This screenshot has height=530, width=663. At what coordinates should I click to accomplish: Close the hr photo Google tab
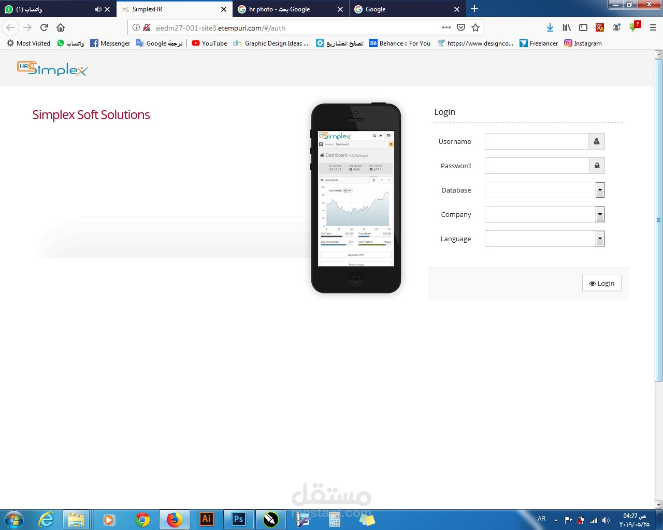[x=340, y=9]
